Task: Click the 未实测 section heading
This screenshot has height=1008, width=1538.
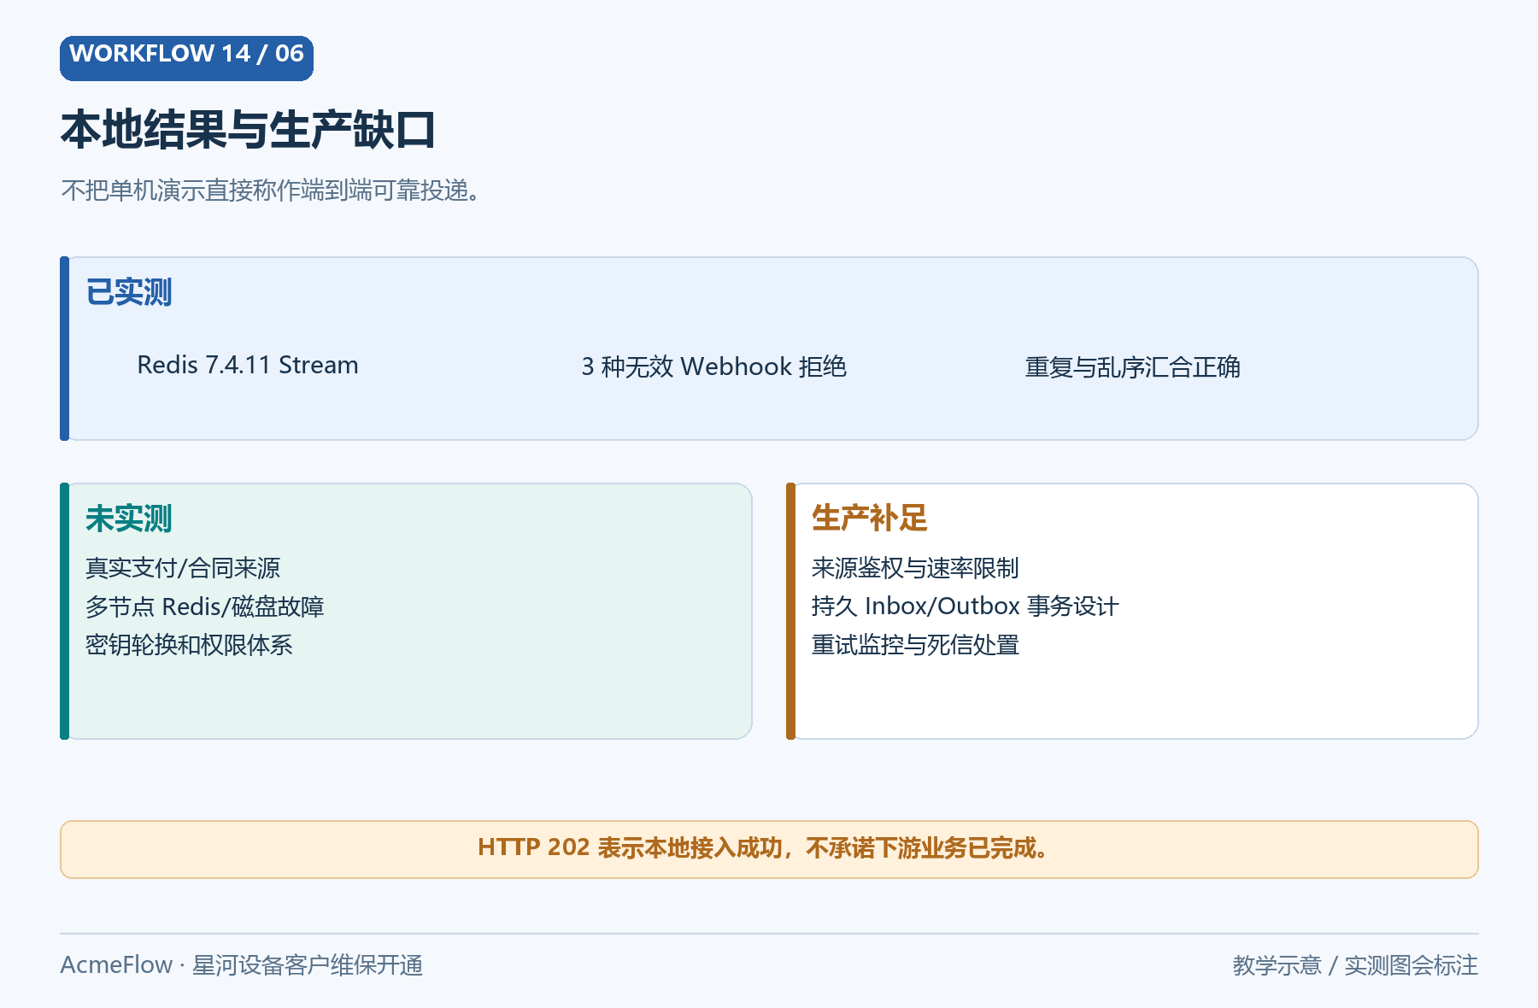Action: click(x=129, y=519)
